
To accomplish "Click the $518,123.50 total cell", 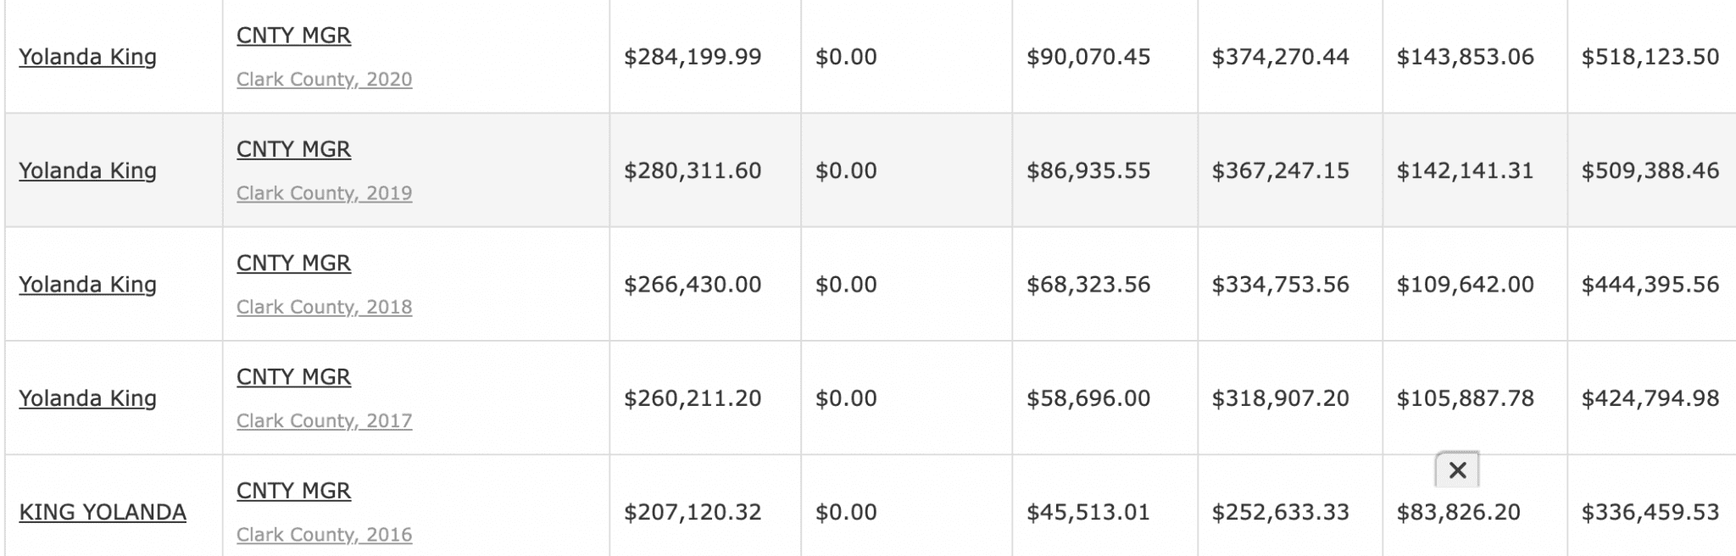I will [x=1650, y=57].
